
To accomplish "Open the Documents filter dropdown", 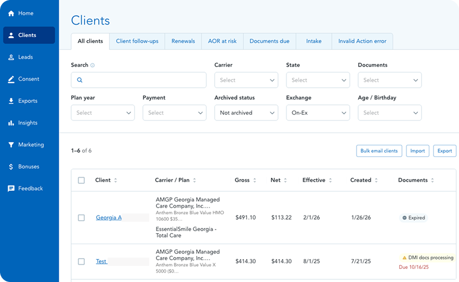I will point(390,80).
